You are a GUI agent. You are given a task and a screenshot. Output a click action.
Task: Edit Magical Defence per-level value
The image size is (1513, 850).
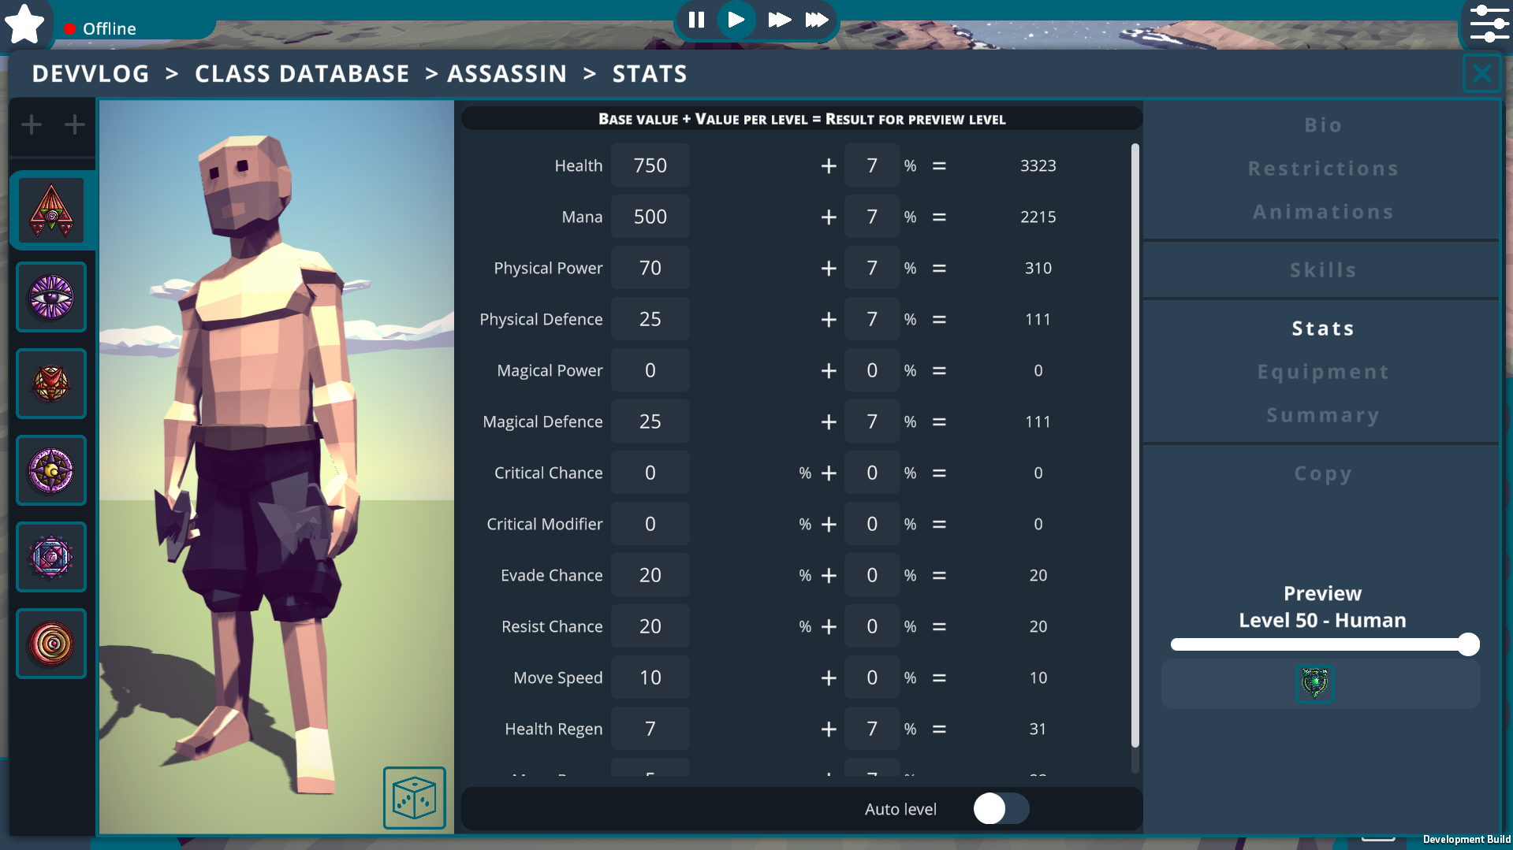(872, 421)
